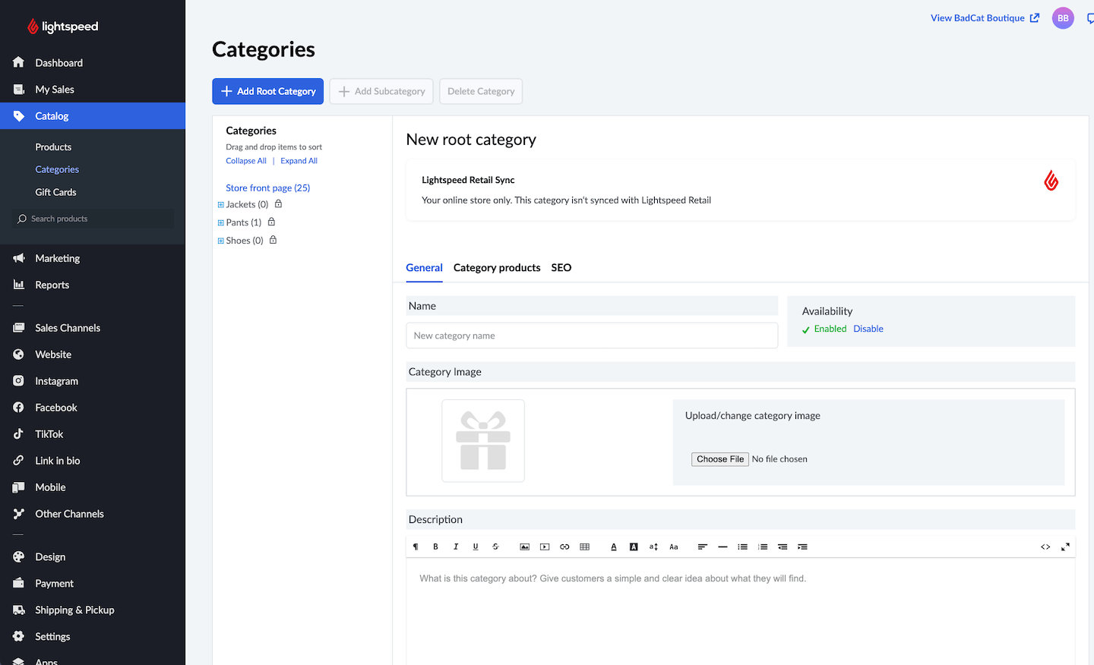Select the Jackets (0) category
The width and height of the screenshot is (1094, 665).
point(247,204)
